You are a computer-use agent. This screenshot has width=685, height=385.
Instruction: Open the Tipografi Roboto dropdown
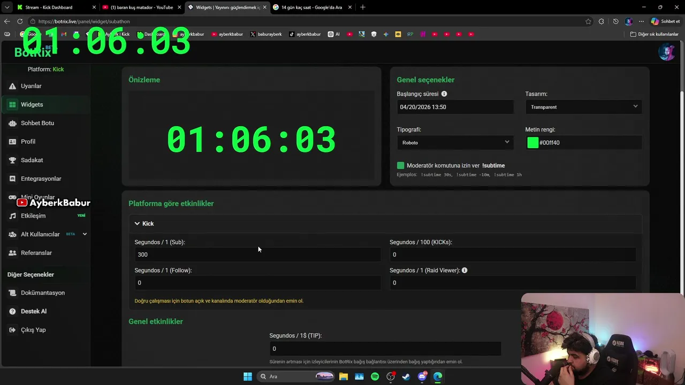(455, 143)
